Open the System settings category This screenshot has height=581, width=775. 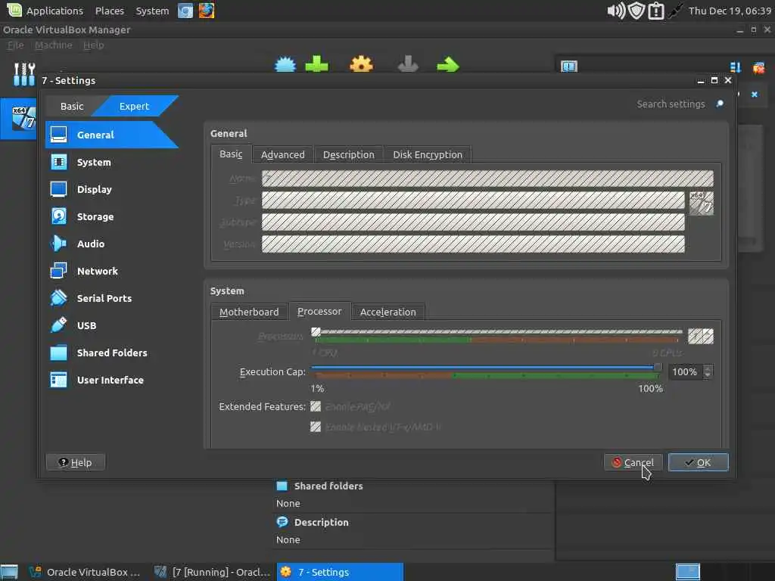[94, 162]
